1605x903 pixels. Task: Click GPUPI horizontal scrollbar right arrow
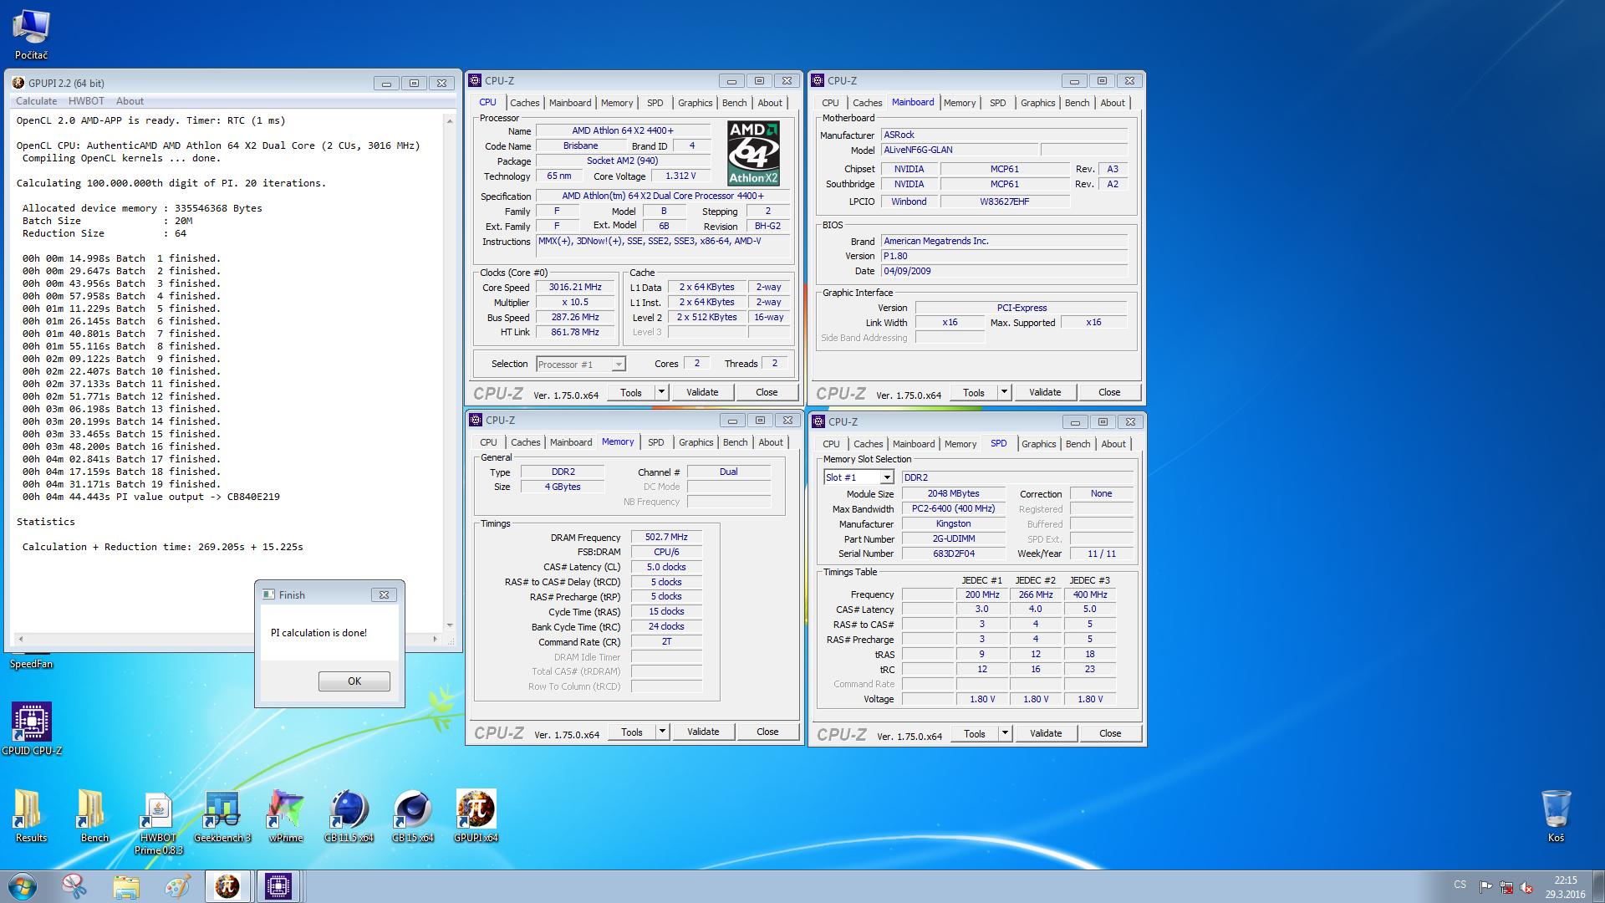(x=435, y=639)
